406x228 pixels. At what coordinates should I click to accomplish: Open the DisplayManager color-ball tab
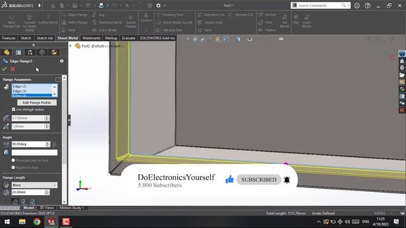[x=54, y=52]
